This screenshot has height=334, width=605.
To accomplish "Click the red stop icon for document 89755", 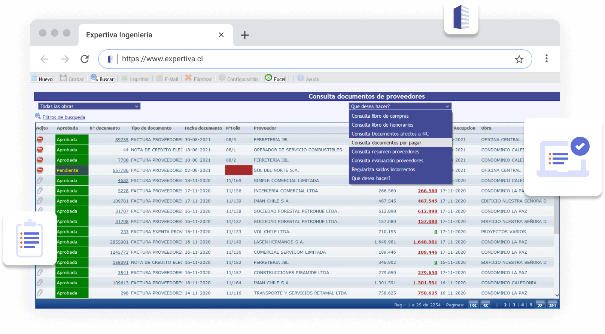I will pos(40,139).
